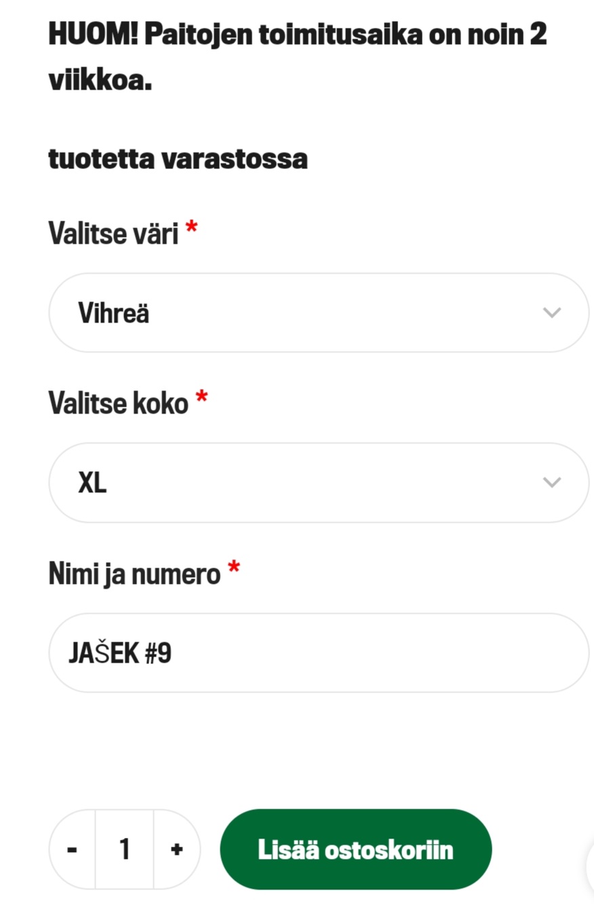Image resolution: width=594 pixels, height=916 pixels.
Task: Open the Vihreä color dropdown
Action: pos(318,313)
